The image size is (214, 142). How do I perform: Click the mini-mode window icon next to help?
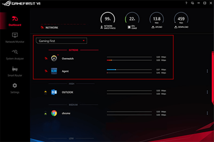click(x=192, y=3)
